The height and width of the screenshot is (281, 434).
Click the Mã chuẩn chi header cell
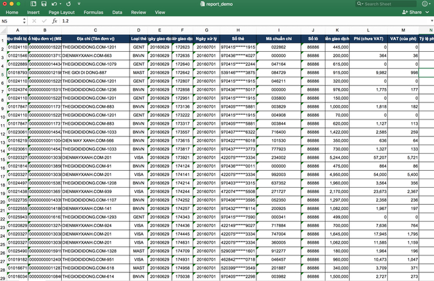click(278, 39)
